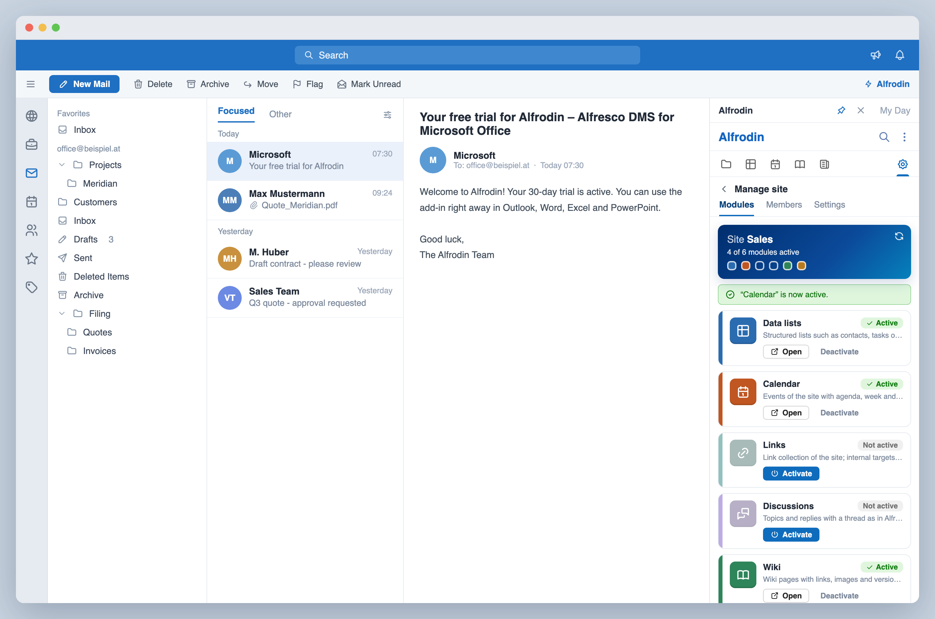This screenshot has width=935, height=619.
Task: Open the briefcase icon in left rail
Action: click(x=32, y=144)
